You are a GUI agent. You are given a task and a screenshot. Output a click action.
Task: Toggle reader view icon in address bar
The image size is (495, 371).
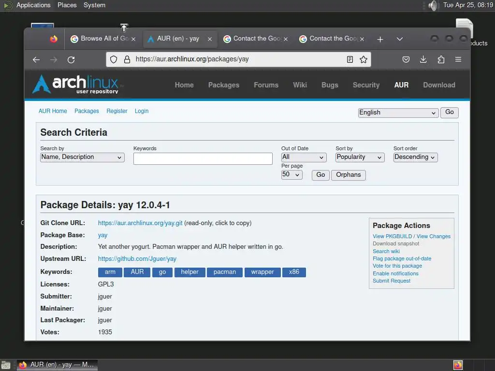pos(350,59)
